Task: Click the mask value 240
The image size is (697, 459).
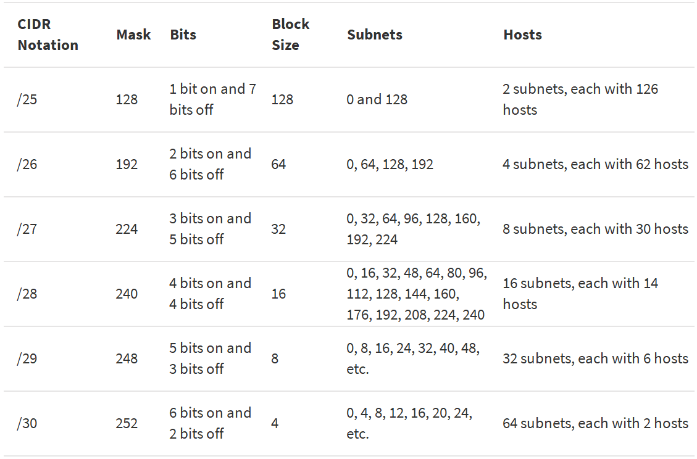Action: (x=127, y=294)
